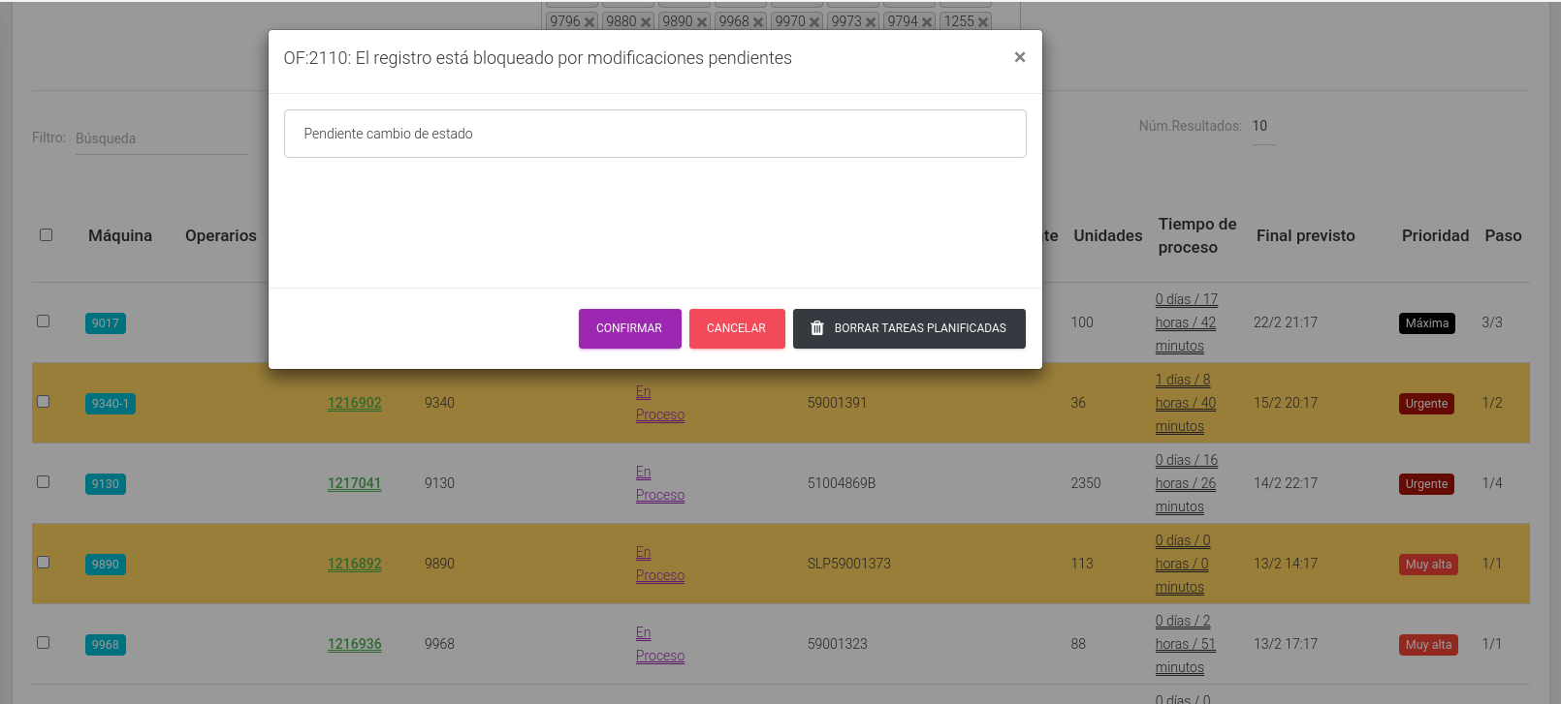The image size is (1561, 704).
Task: Check the row checkbox for machine 9017
Action: click(x=43, y=321)
